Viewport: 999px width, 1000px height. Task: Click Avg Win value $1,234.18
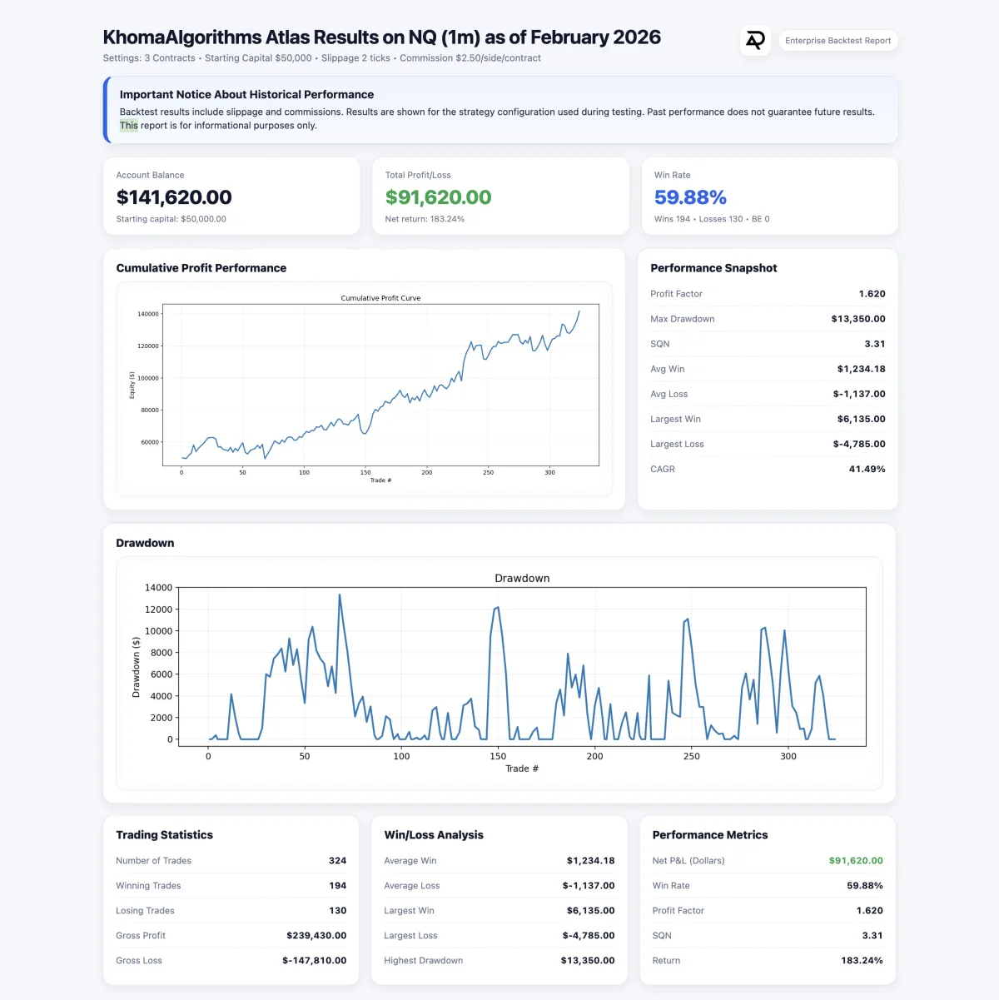pos(862,369)
